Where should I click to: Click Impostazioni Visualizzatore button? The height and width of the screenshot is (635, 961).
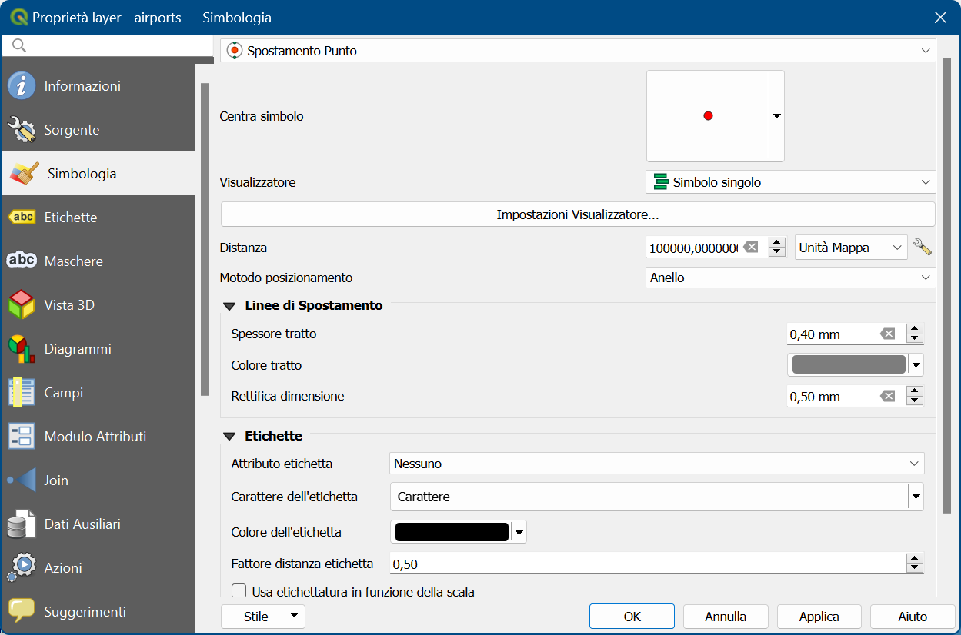point(578,214)
